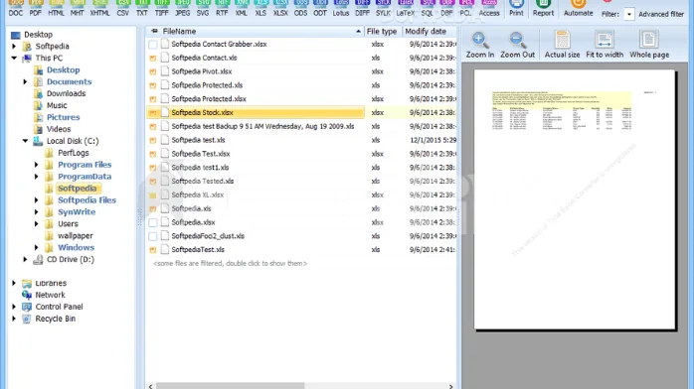The height and width of the screenshot is (389, 694).
Task: Click the document preview page
Action: click(x=575, y=199)
